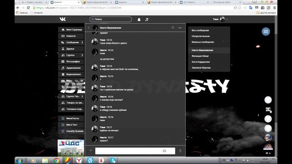
Task: Show Важные сообщения filter
Action: tap(209, 42)
